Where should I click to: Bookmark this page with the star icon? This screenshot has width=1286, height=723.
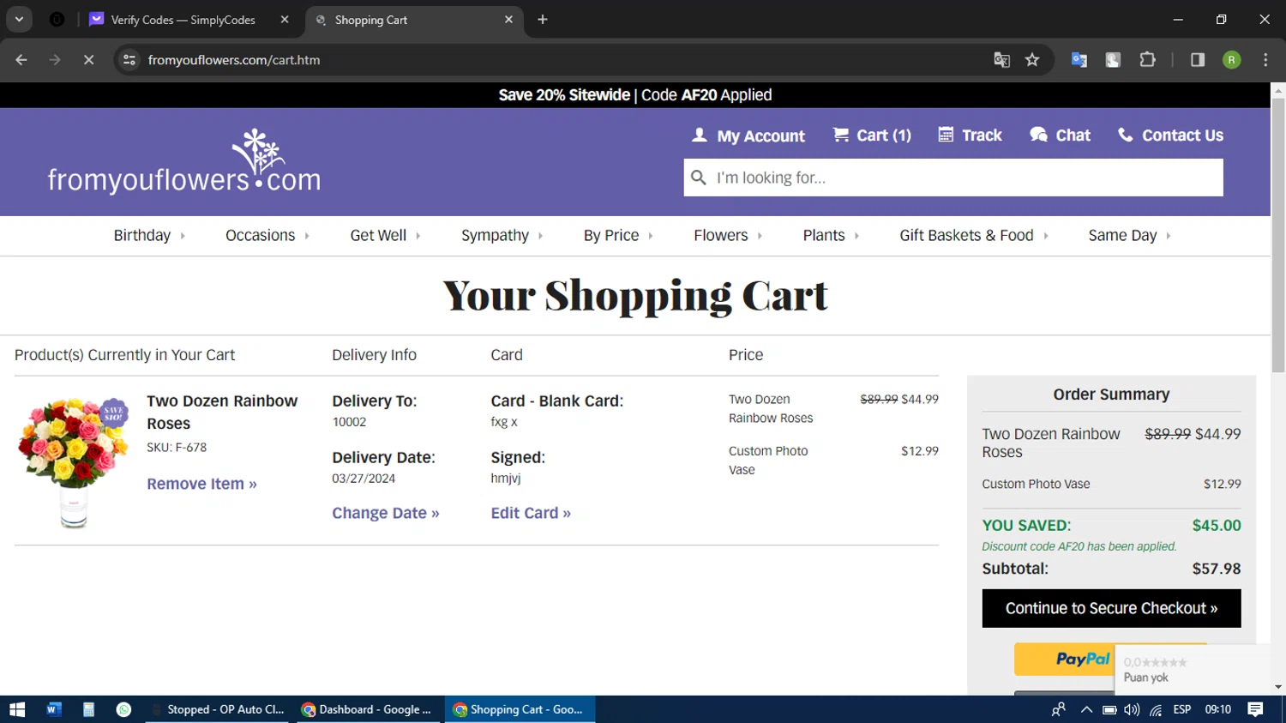(1032, 60)
